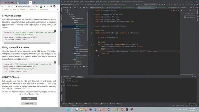This screenshot has height=112, width=199.
Task: Collapse the java folder in project tree
Action: click(x=69, y=16)
